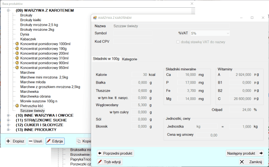This screenshot has height=167, width=269.
Task: Expand the (12) CUKIER I SŁODYCZE category
Action: (x=8, y=125)
